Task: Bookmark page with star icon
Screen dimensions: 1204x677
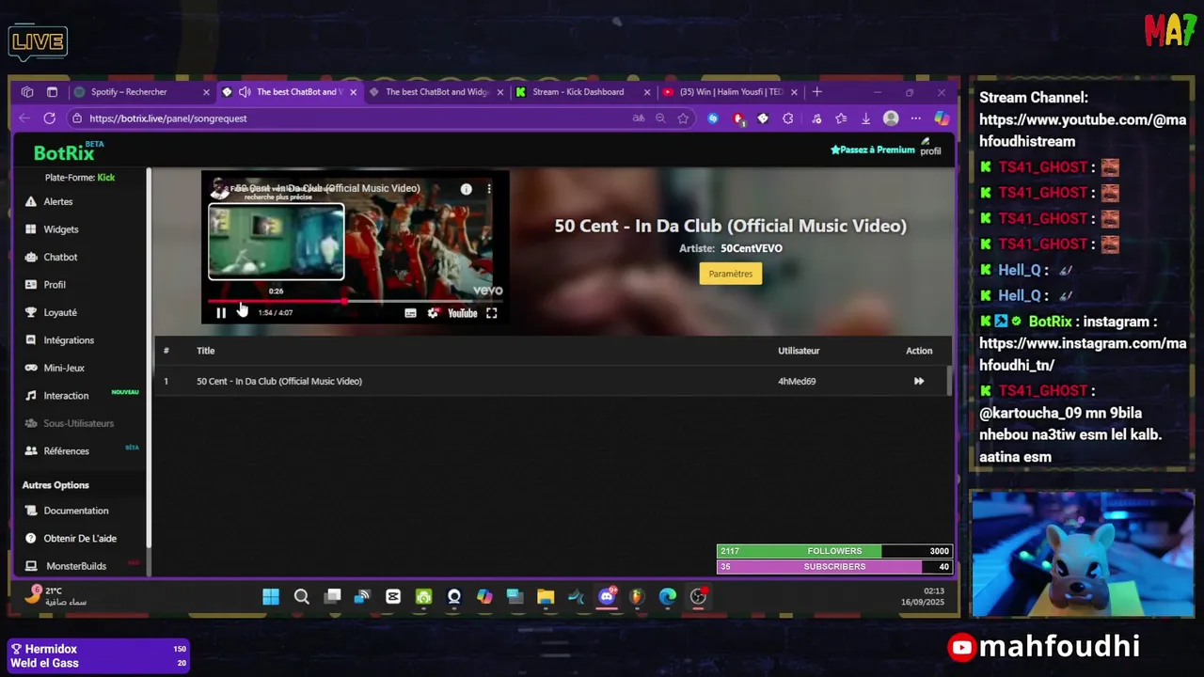Action: pyautogui.click(x=683, y=118)
